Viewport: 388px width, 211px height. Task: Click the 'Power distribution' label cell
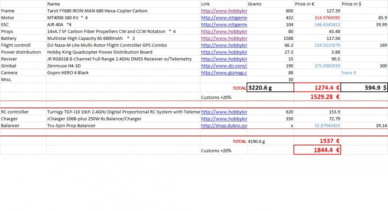pyautogui.click(x=23, y=52)
